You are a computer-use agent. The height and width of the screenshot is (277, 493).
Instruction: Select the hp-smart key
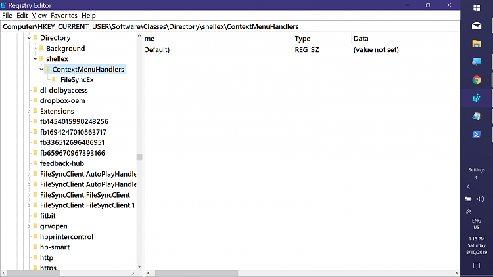(x=55, y=247)
